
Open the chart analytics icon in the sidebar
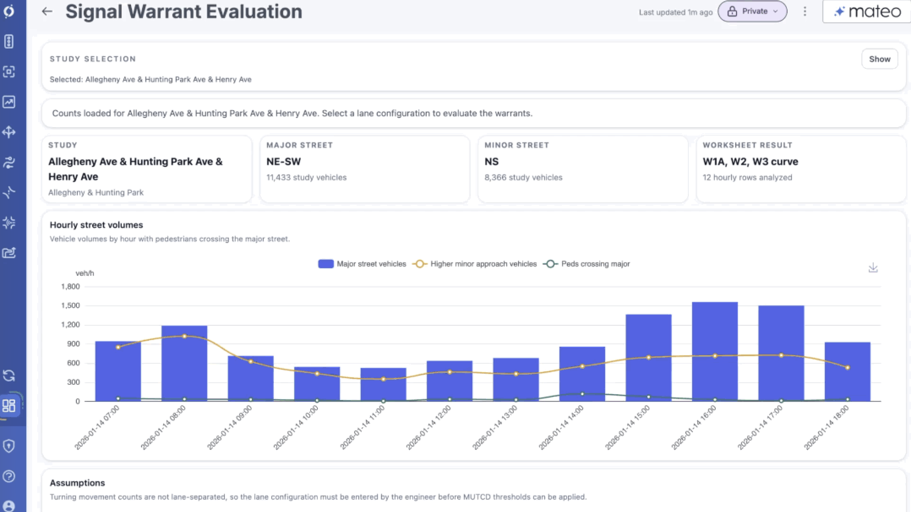coord(9,102)
